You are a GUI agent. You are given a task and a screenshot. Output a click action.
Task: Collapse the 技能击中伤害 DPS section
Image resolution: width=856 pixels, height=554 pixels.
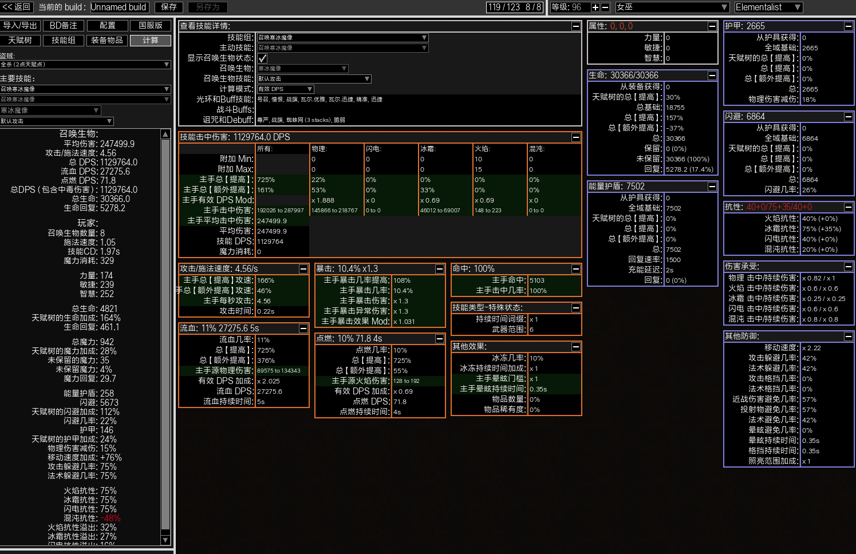pyautogui.click(x=575, y=137)
